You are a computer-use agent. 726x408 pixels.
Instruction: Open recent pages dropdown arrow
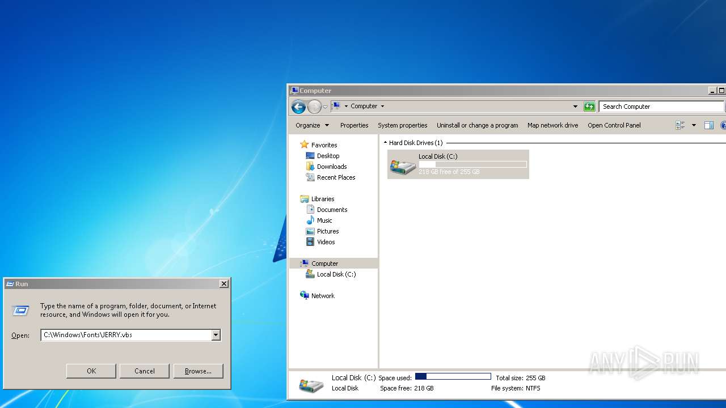[x=325, y=107]
